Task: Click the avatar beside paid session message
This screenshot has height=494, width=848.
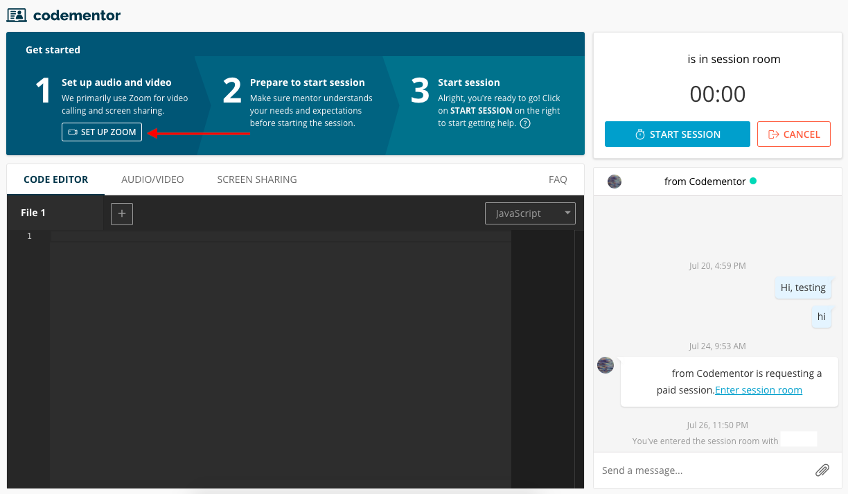Action: tap(606, 365)
